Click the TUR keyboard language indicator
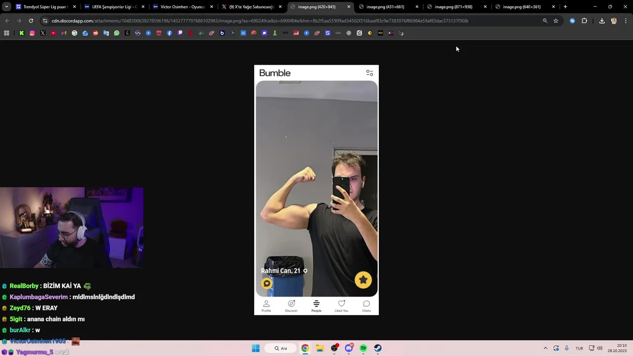Viewport: 633px width, 356px height. (x=579, y=348)
